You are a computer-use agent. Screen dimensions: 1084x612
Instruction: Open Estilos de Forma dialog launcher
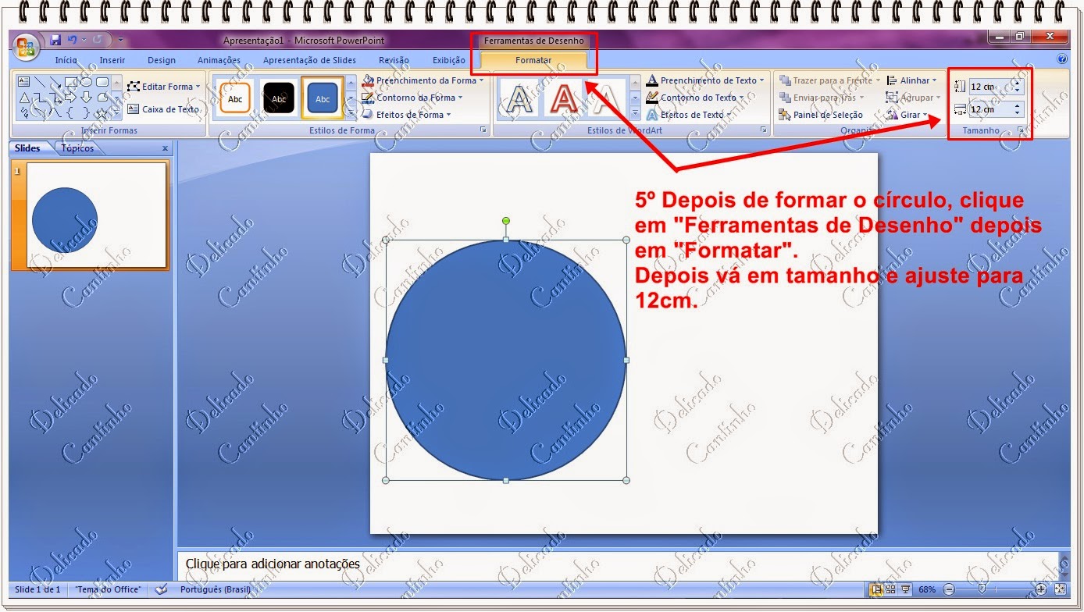[x=484, y=130]
